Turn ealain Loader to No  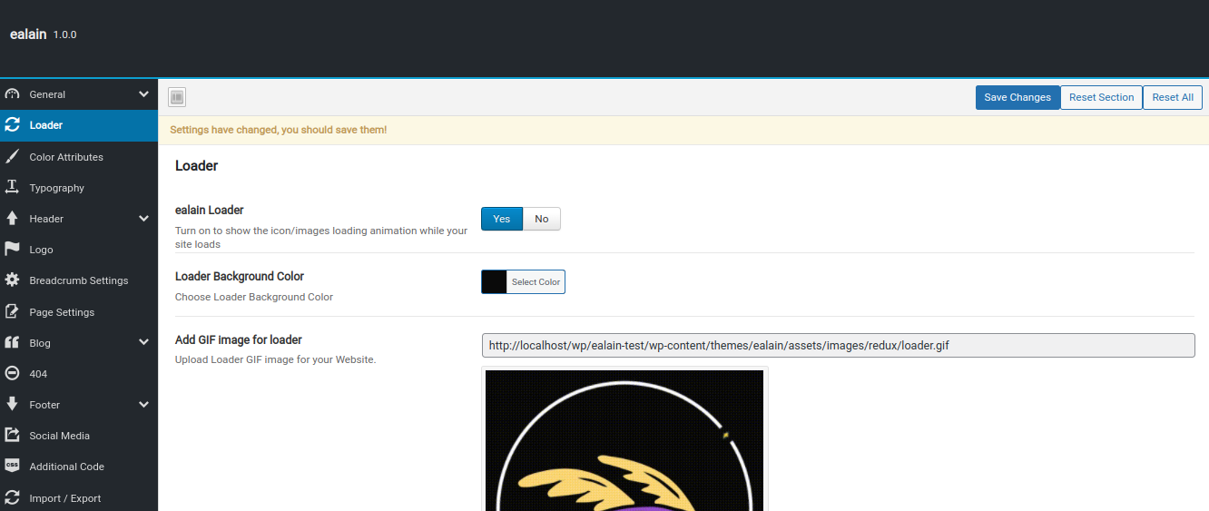point(542,219)
